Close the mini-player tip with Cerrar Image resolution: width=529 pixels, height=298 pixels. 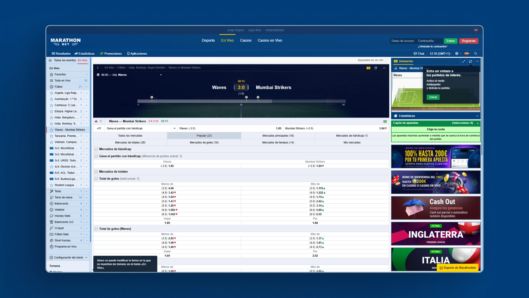433,97
